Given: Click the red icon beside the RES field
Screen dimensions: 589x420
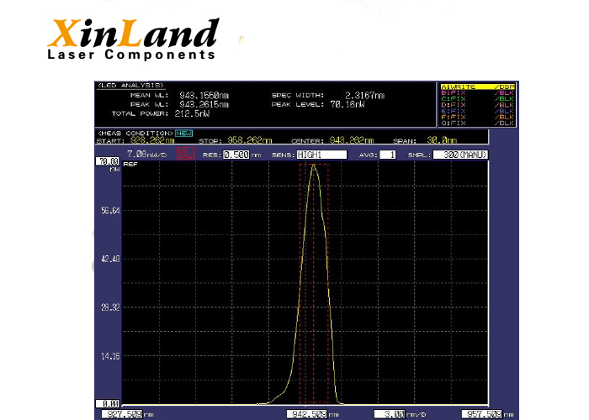Looking at the screenshot, I should coord(187,155).
